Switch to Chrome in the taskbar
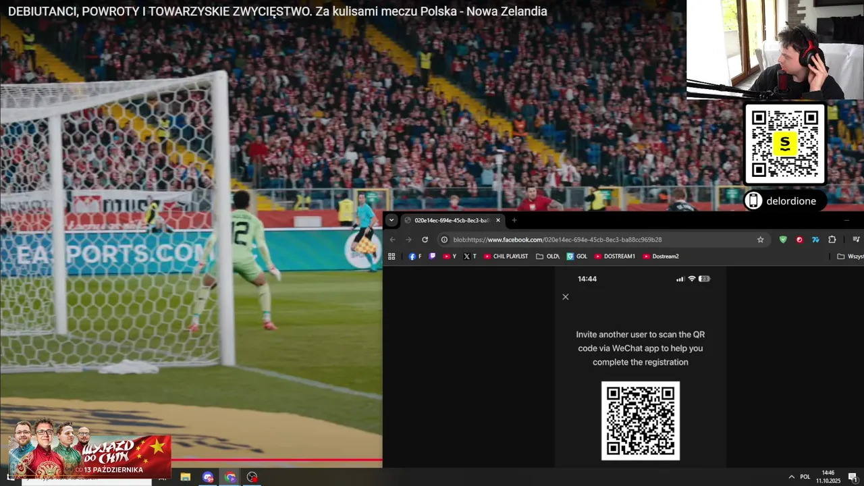864x486 pixels. coord(230,477)
